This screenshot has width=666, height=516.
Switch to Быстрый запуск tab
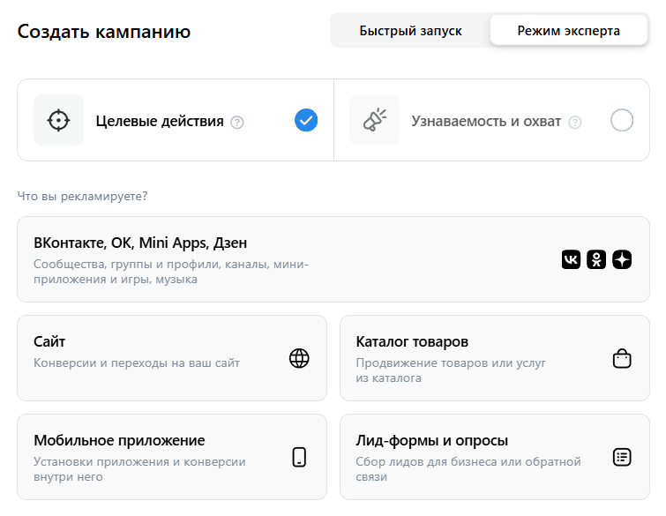[x=410, y=30]
